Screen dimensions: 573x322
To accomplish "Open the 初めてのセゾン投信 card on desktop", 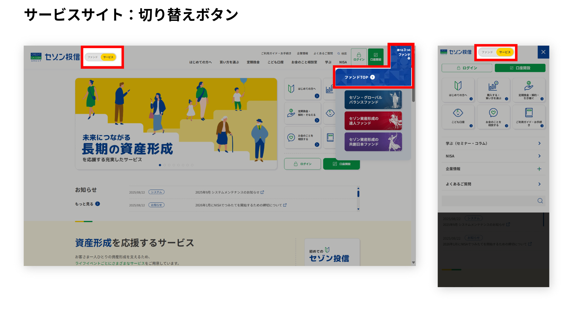I will tap(332, 252).
